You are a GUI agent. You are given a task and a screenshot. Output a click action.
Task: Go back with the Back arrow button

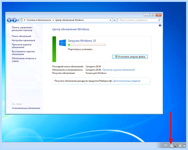(x=9, y=20)
